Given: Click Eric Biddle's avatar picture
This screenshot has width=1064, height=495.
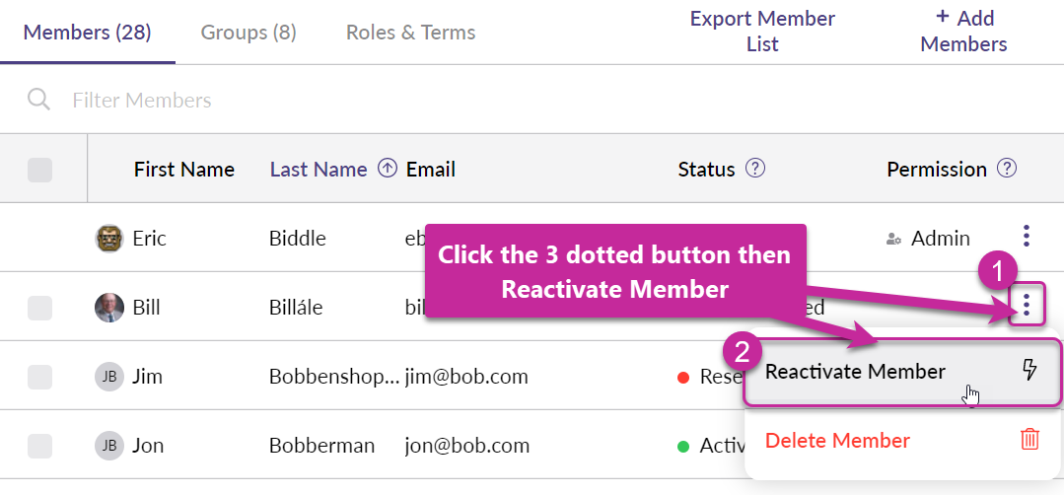Looking at the screenshot, I should tap(108, 238).
